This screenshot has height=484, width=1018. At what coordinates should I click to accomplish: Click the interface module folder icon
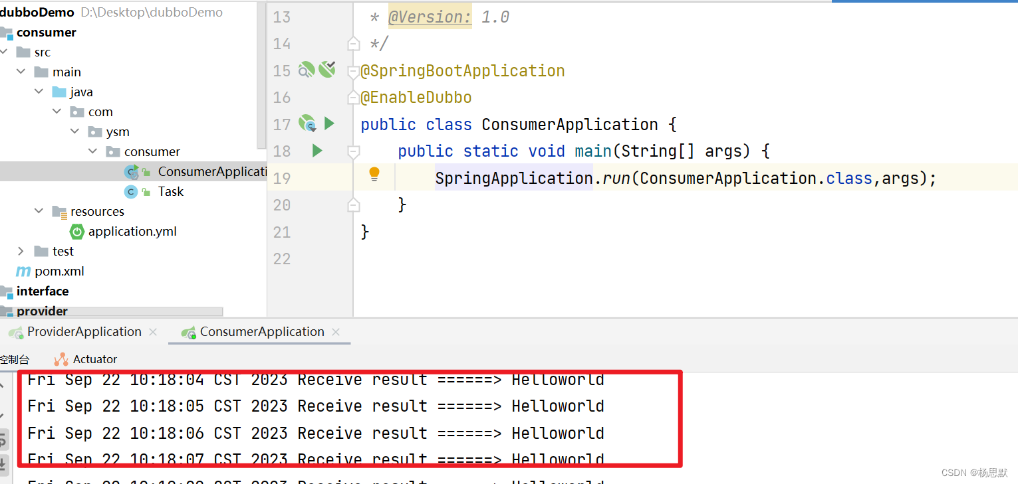pyautogui.click(x=7, y=291)
